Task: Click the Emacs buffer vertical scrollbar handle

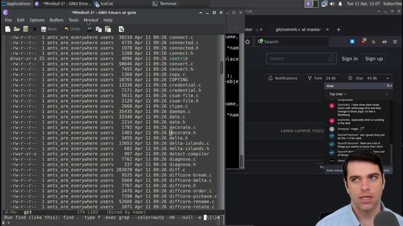Action: pyautogui.click(x=222, y=67)
